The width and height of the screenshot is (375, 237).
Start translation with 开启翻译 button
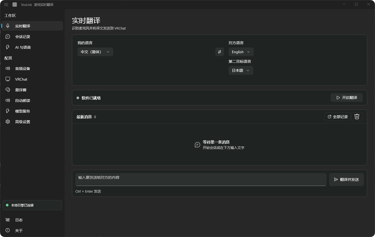pos(347,98)
